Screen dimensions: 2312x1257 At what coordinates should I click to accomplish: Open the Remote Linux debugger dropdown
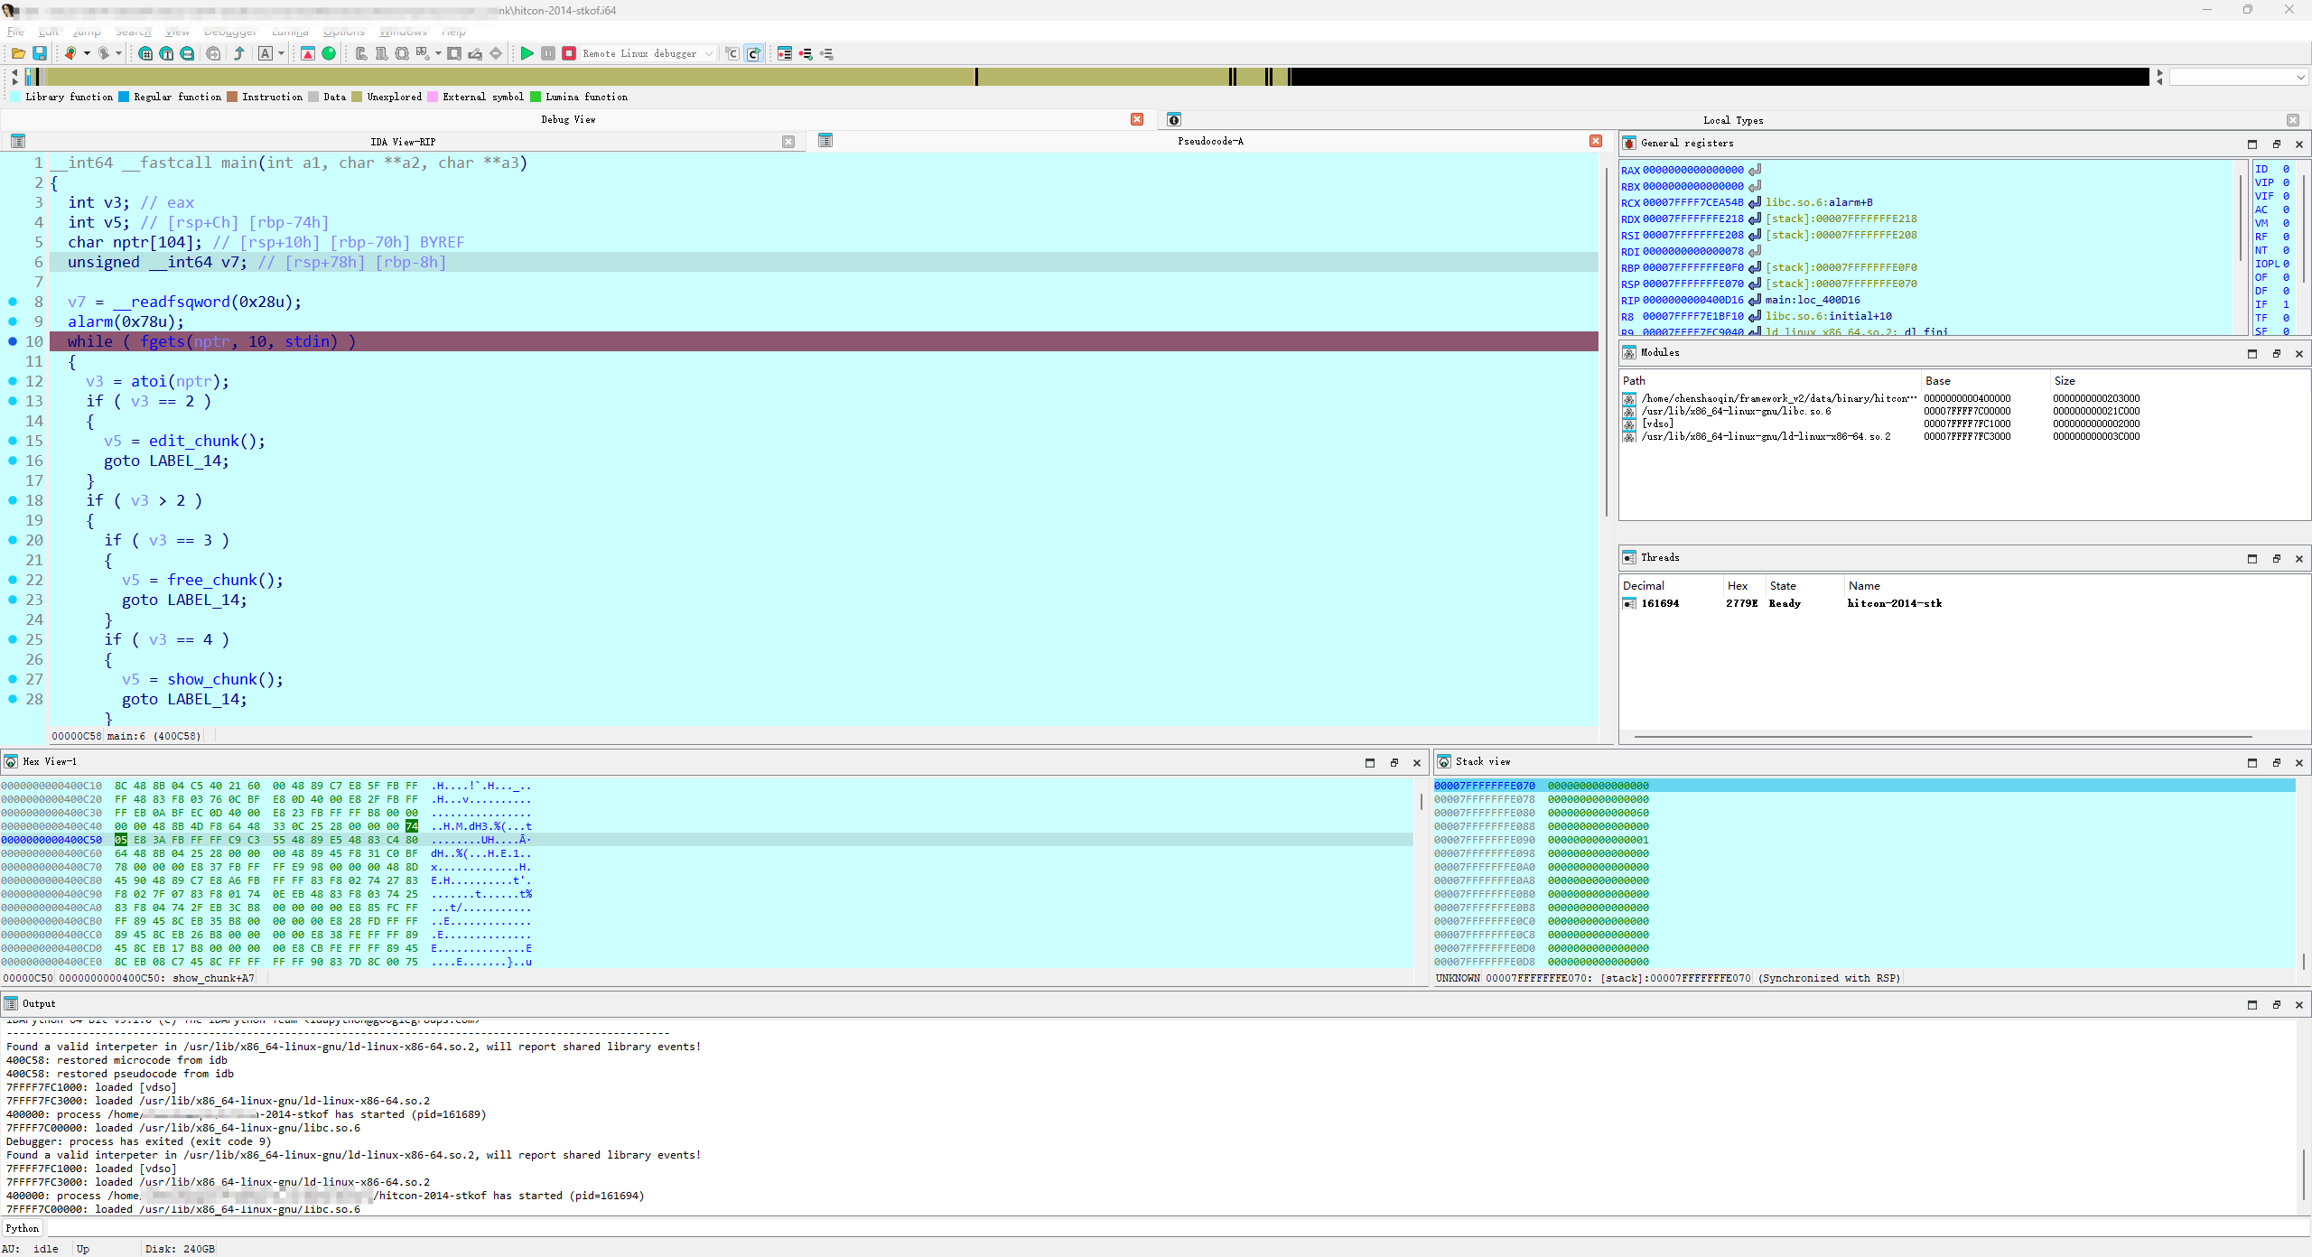point(710,54)
